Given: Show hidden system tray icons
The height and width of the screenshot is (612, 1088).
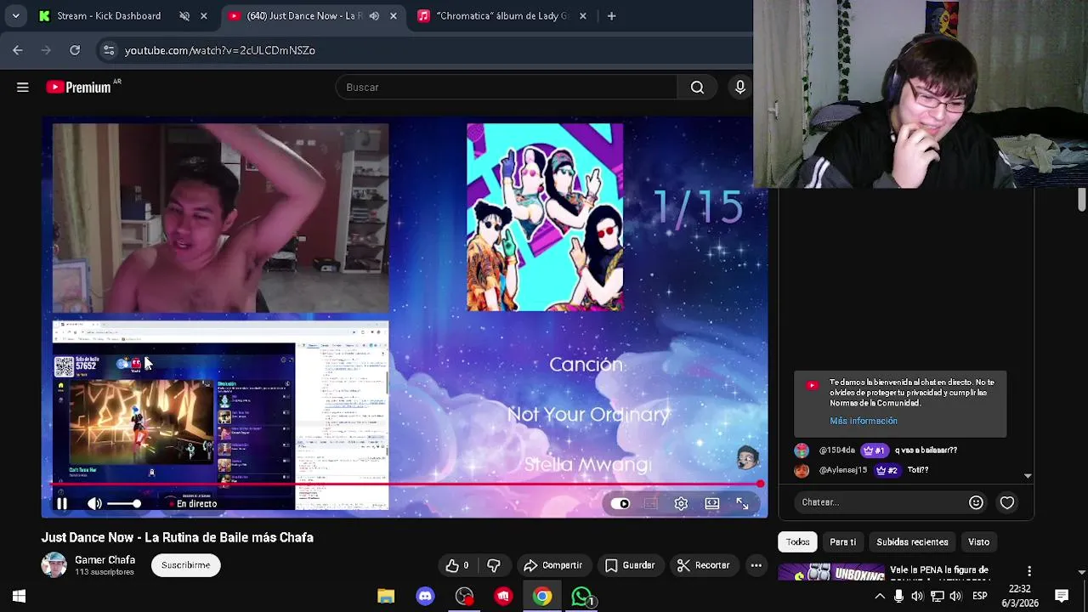Looking at the screenshot, I should [880, 597].
